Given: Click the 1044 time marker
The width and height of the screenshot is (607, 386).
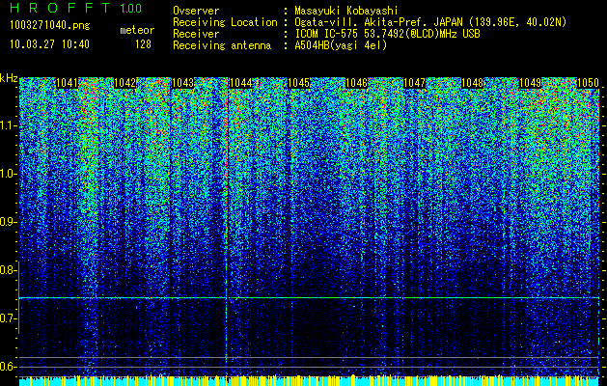Looking at the screenshot, I should point(241,83).
